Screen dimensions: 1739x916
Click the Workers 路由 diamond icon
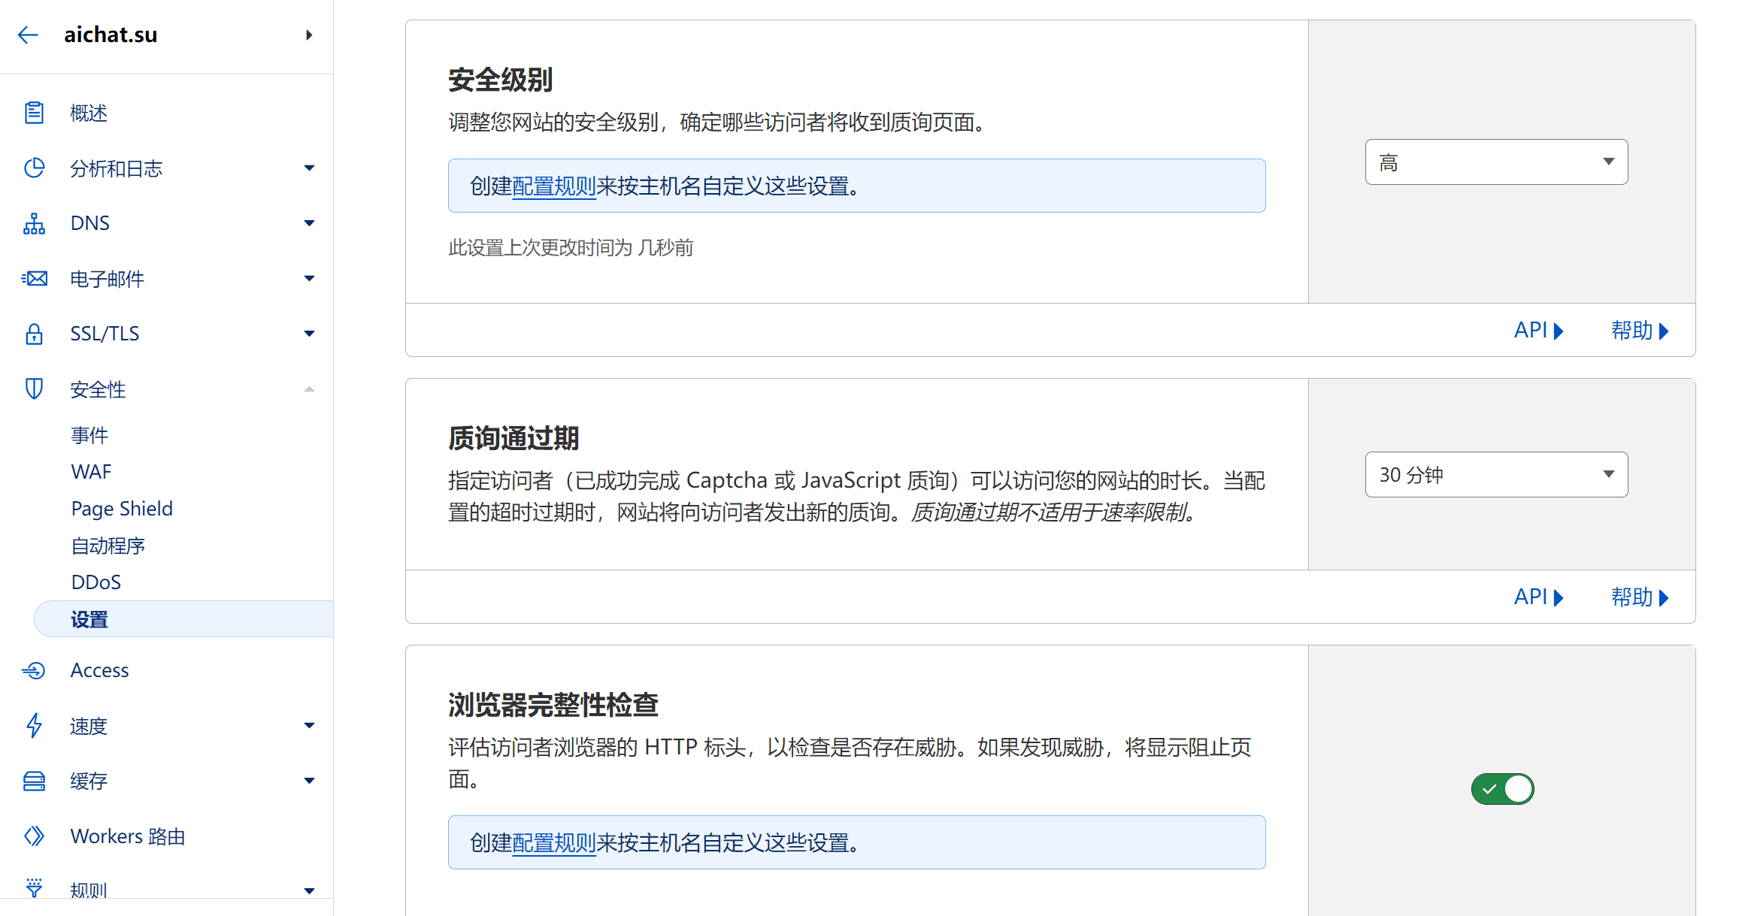point(34,836)
